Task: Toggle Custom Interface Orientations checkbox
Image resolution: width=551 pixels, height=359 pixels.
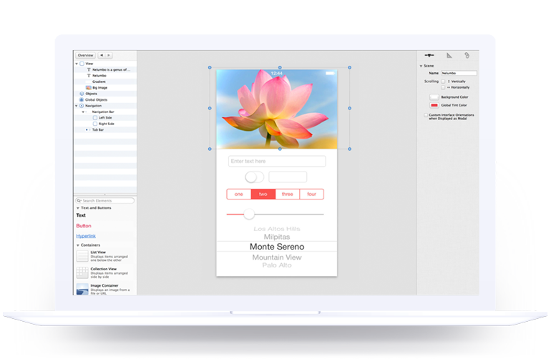Action: pyautogui.click(x=426, y=114)
